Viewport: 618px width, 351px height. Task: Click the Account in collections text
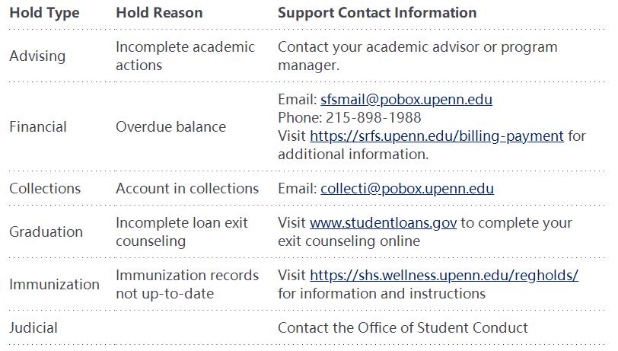(x=187, y=189)
